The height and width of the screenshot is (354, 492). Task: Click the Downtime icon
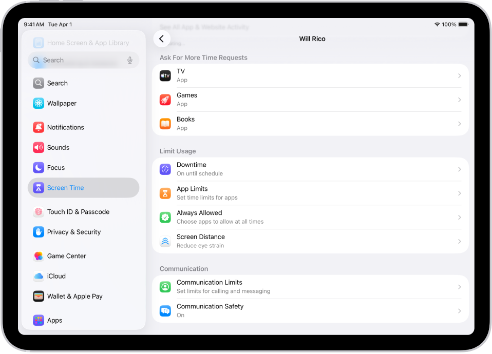[165, 169]
